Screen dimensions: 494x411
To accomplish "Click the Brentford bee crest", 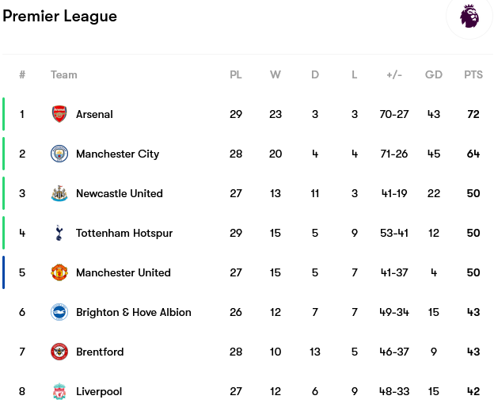I will click(59, 352).
